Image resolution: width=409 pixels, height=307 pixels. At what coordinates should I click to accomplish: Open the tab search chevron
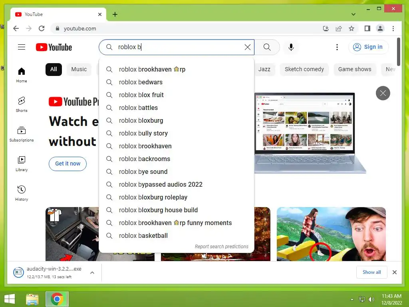353,14
